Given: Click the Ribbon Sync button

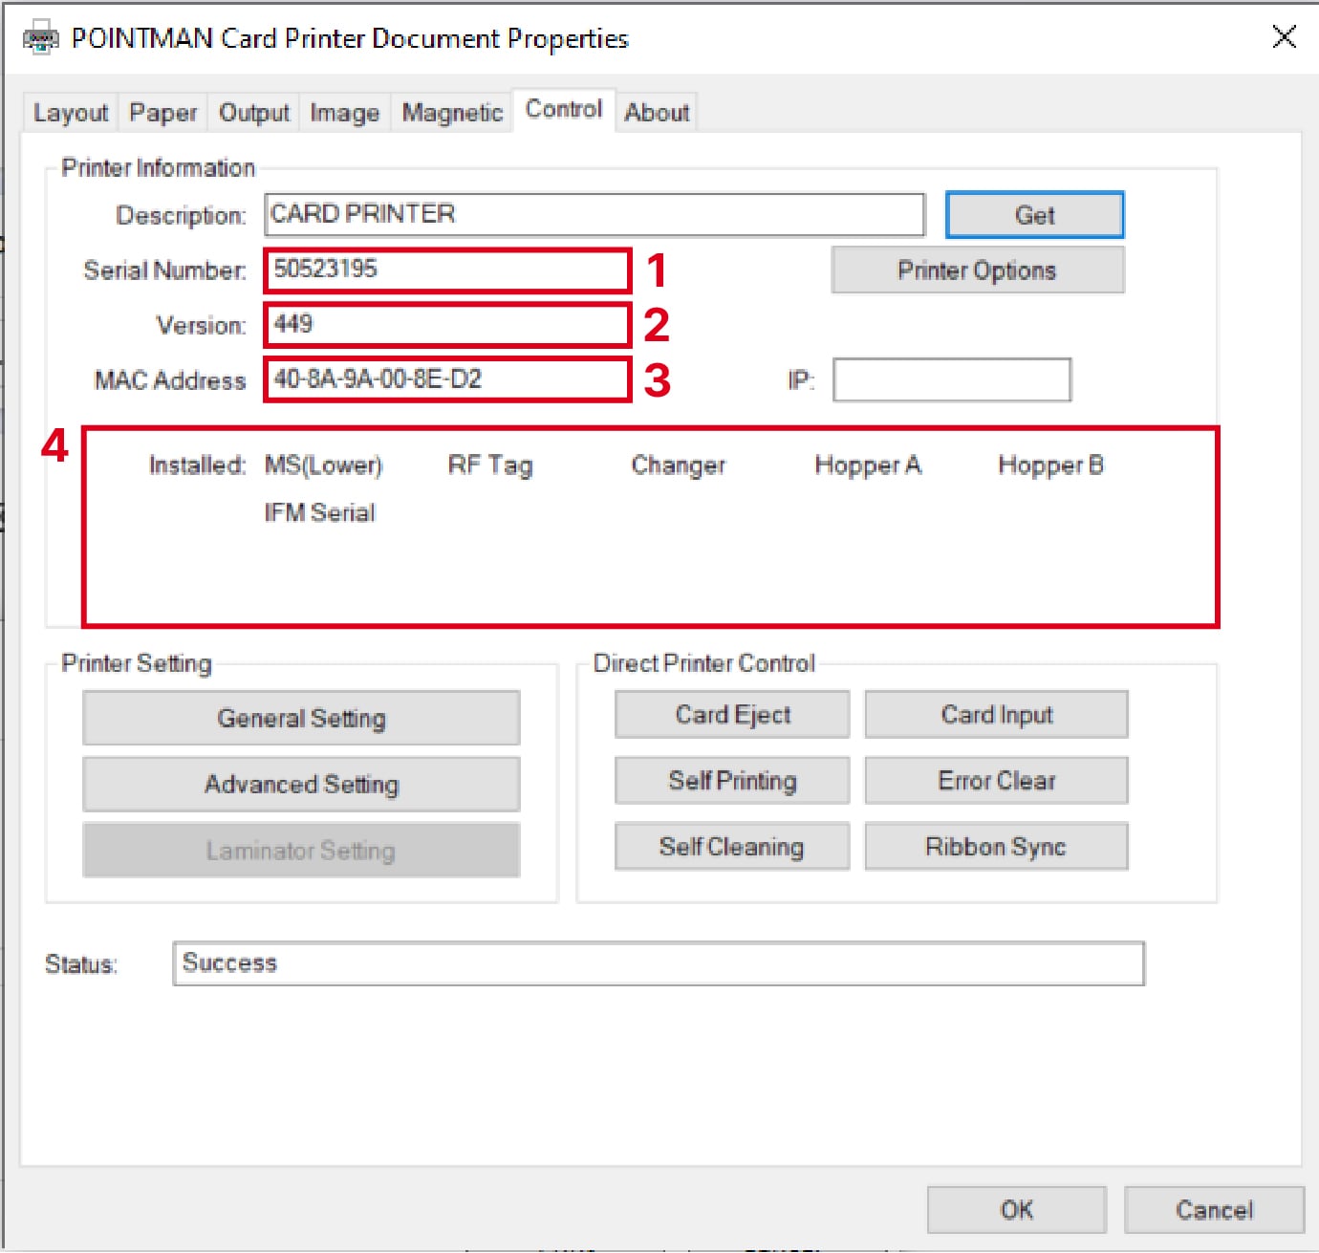Looking at the screenshot, I should click(x=996, y=847).
